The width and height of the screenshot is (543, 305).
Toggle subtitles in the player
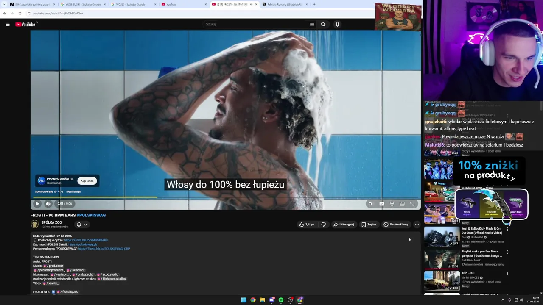[381, 204]
